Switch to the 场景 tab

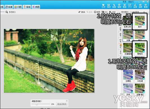(9, 7)
